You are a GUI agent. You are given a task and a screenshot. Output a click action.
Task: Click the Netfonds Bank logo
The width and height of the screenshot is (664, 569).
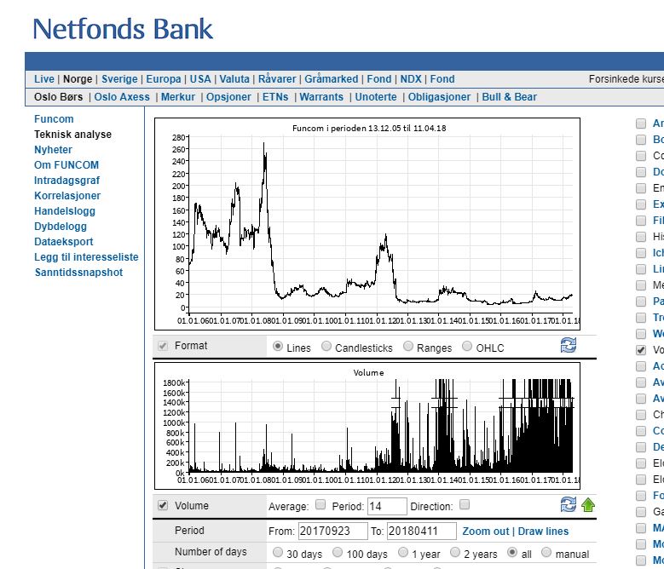123,29
